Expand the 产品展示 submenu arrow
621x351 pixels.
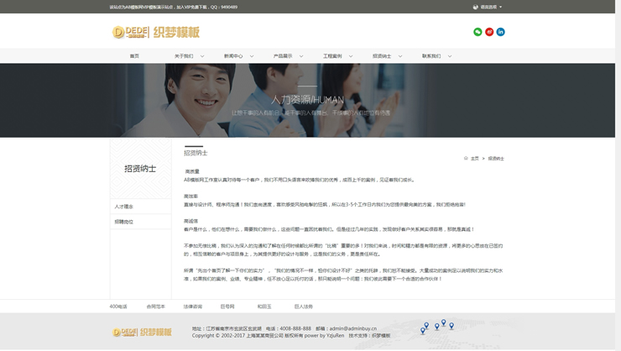coord(301,56)
